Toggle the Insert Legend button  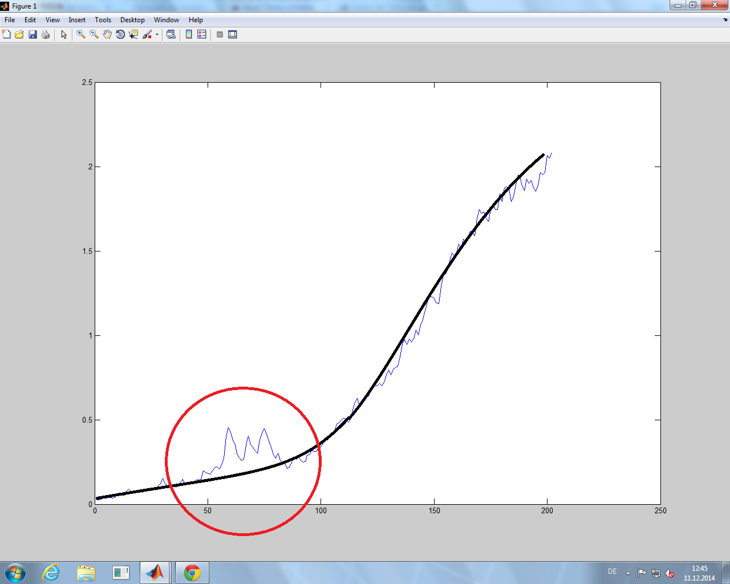201,35
